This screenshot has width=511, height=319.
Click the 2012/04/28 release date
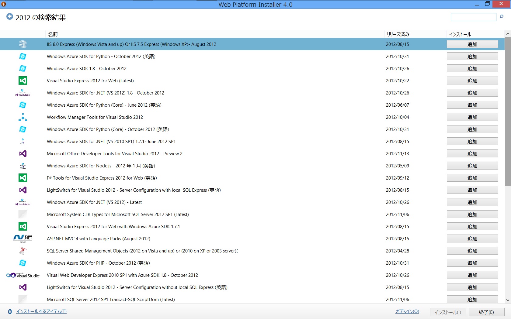click(x=398, y=251)
